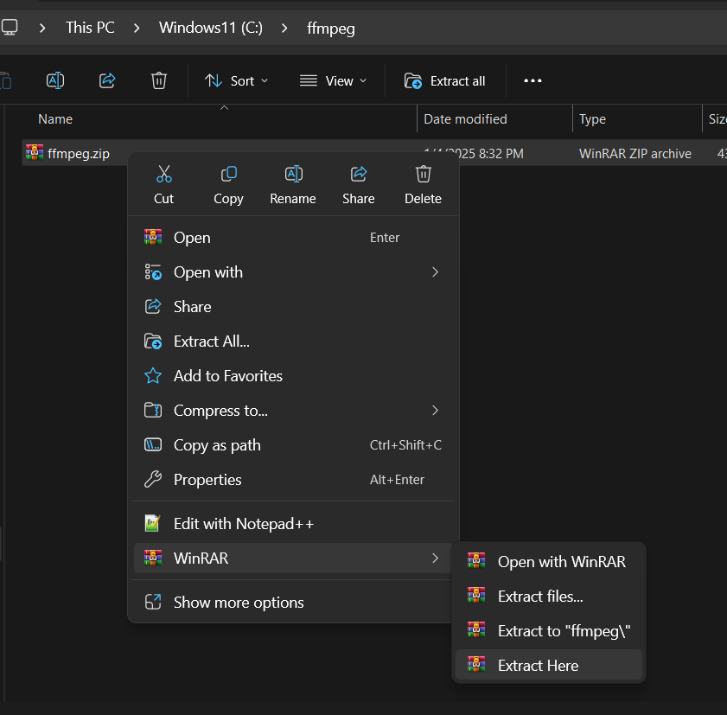Go to Windows11 (C:) in breadcrumb
This screenshot has height=715, width=727.
[x=211, y=28]
